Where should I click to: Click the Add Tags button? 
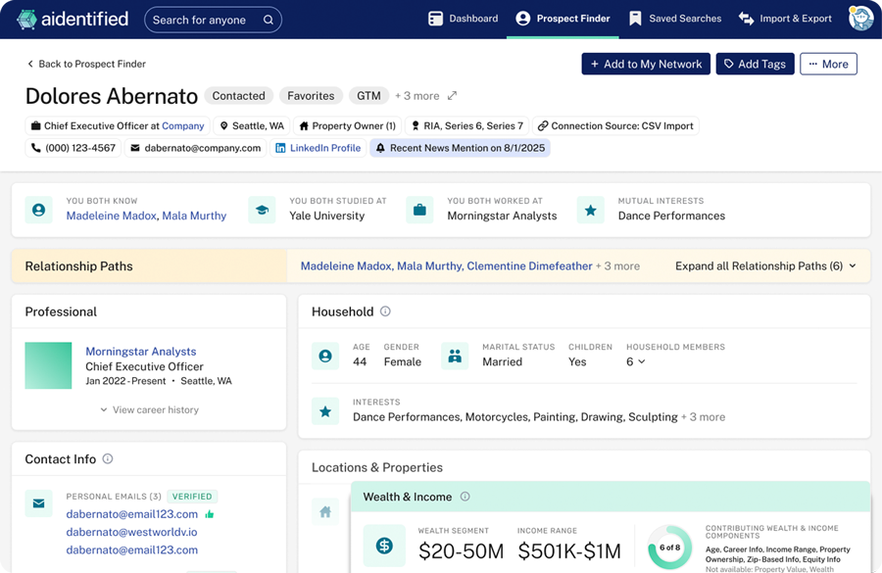(x=755, y=64)
